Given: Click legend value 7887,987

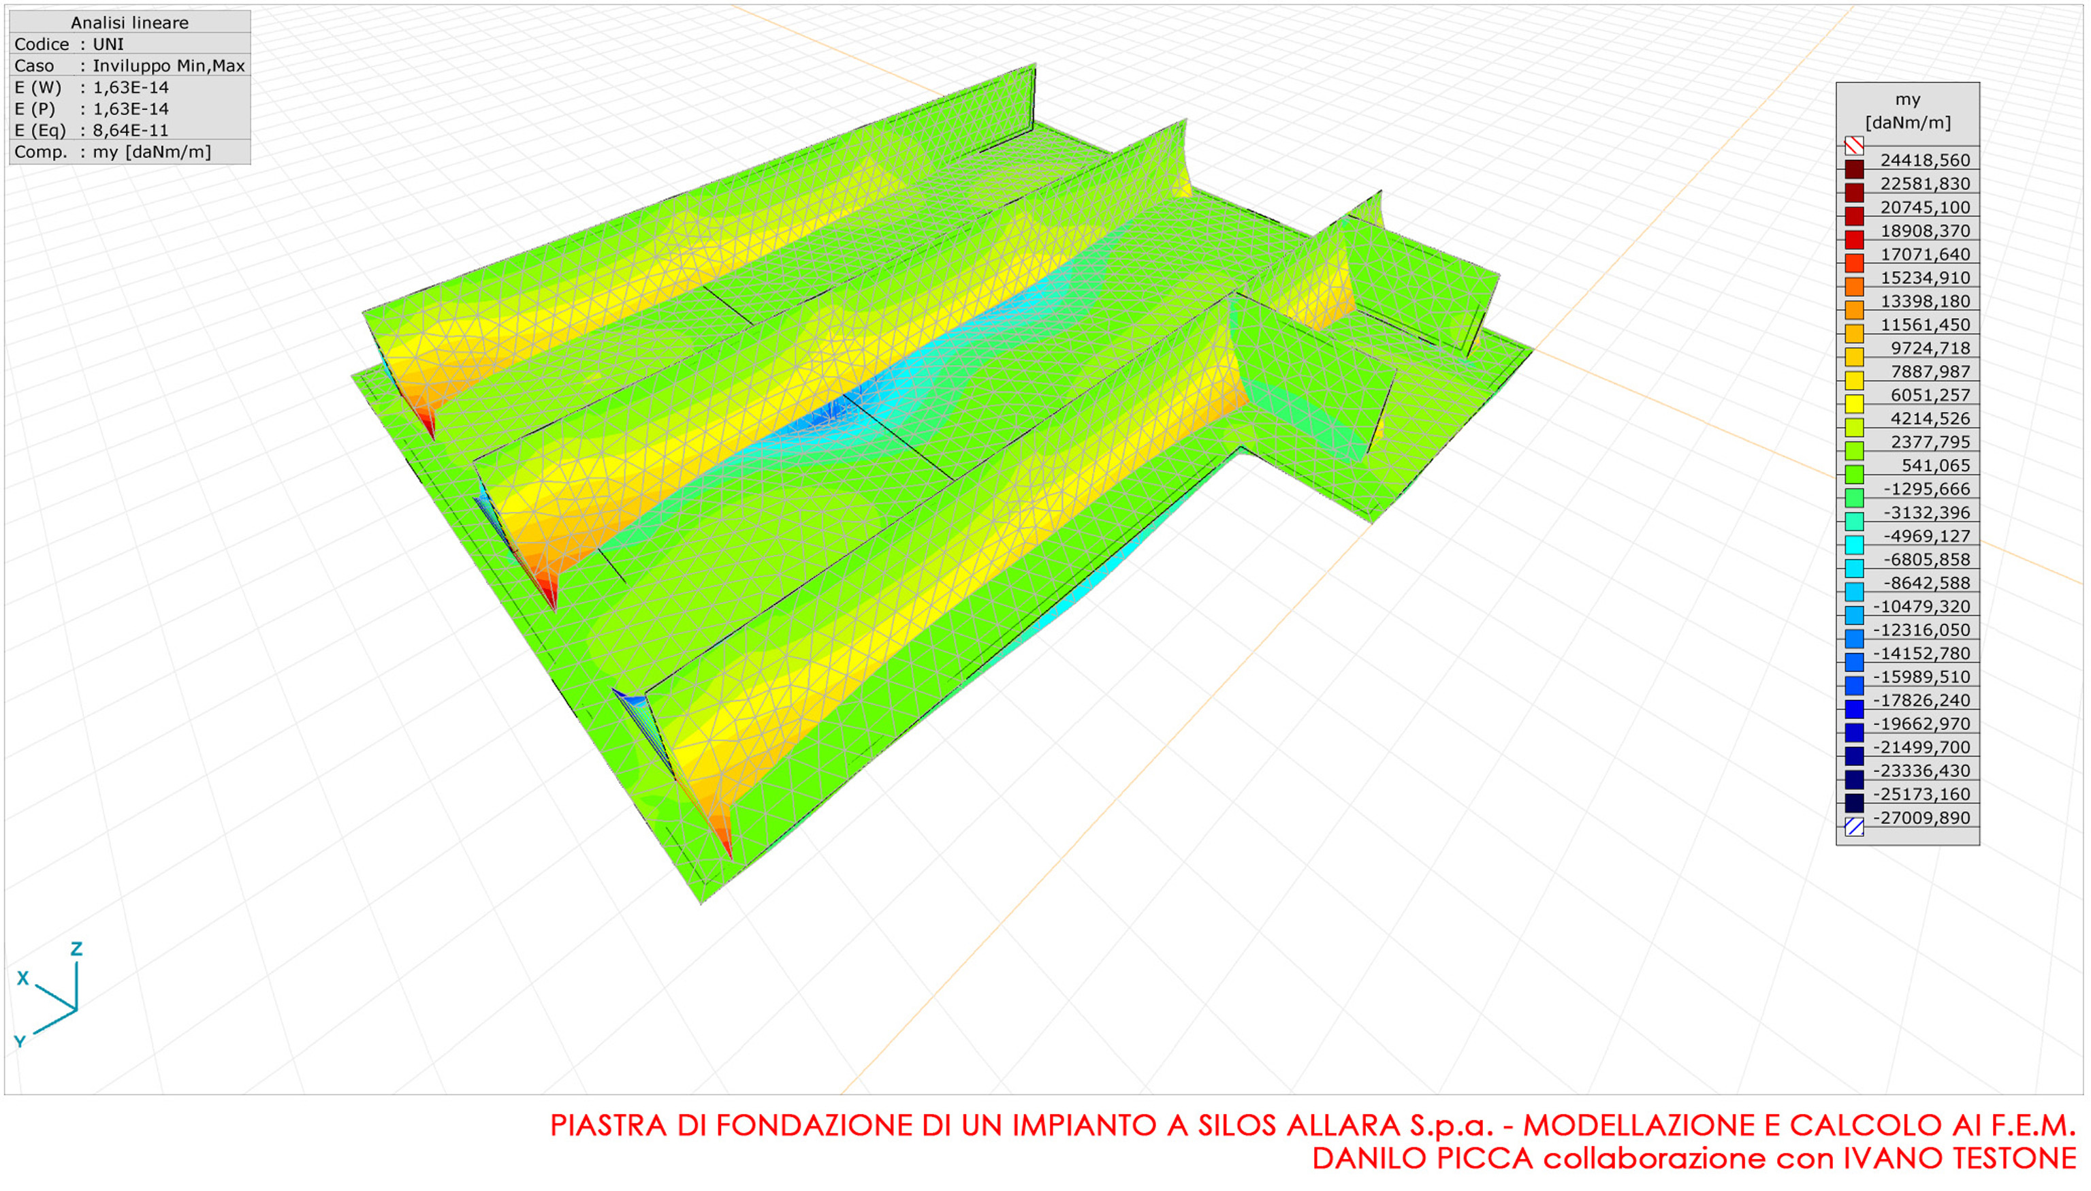Looking at the screenshot, I should point(1930,372).
